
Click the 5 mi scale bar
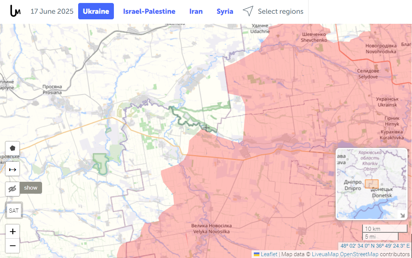coord(380,236)
